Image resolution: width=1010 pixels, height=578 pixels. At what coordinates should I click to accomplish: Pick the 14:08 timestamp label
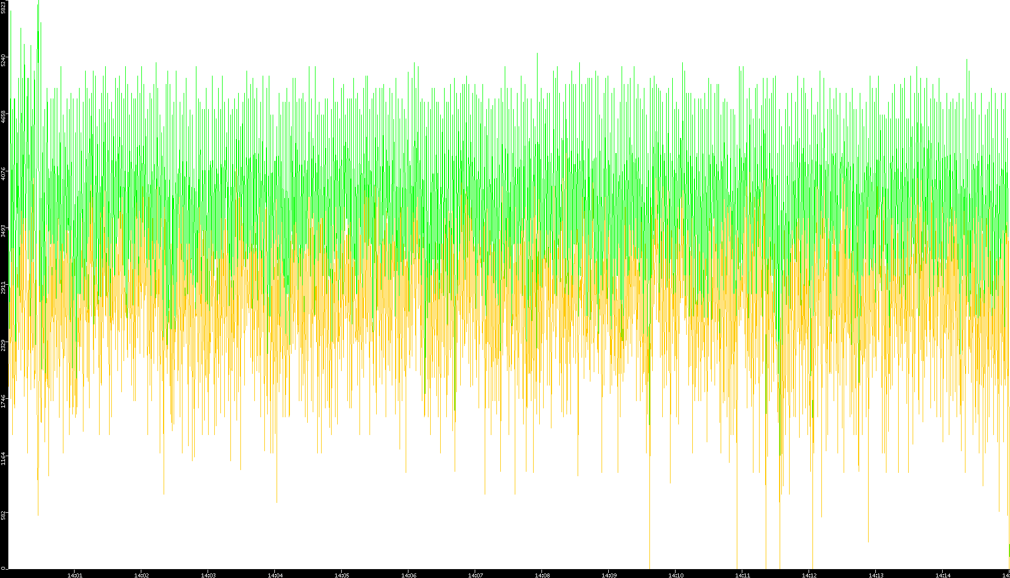tap(542, 575)
